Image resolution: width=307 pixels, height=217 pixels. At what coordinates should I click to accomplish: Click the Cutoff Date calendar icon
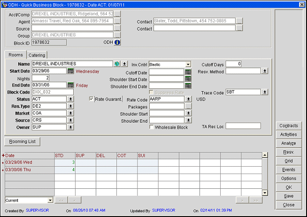(188, 72)
